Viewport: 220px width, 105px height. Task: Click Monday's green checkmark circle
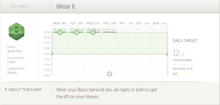pos(60,32)
